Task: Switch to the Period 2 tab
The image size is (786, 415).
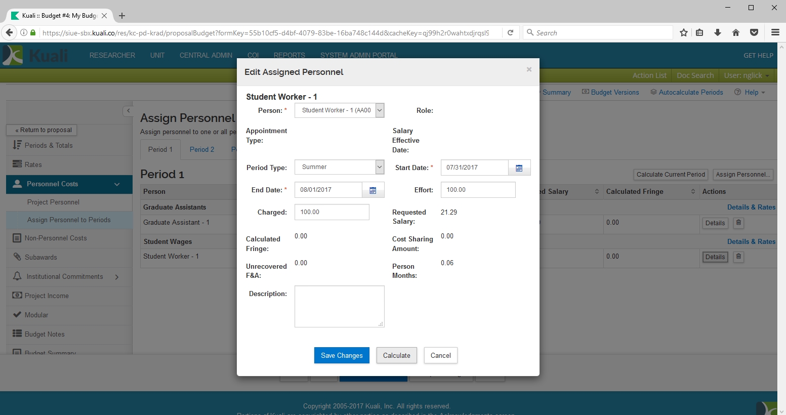Action: click(201, 149)
